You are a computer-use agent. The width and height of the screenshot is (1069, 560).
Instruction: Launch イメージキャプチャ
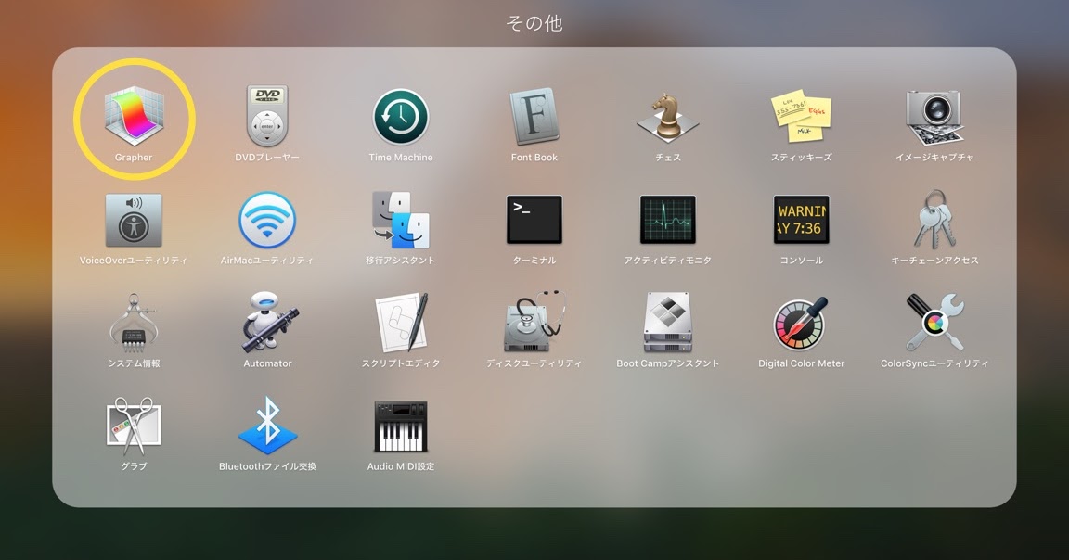(935, 116)
